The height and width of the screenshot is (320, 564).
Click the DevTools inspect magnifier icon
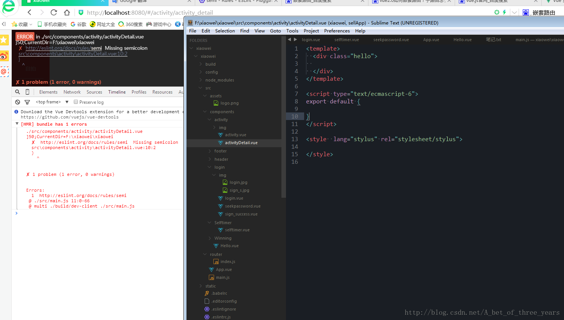17,92
